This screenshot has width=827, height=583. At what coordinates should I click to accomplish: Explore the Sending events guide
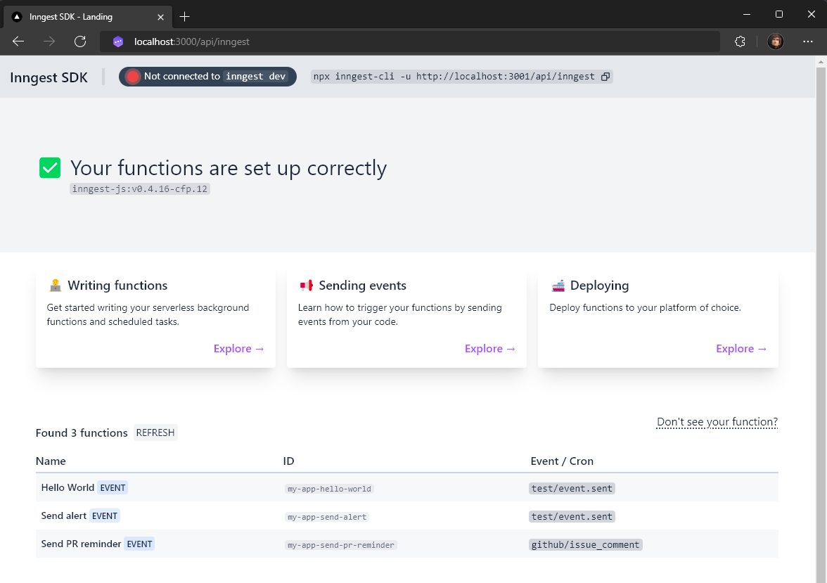click(490, 349)
